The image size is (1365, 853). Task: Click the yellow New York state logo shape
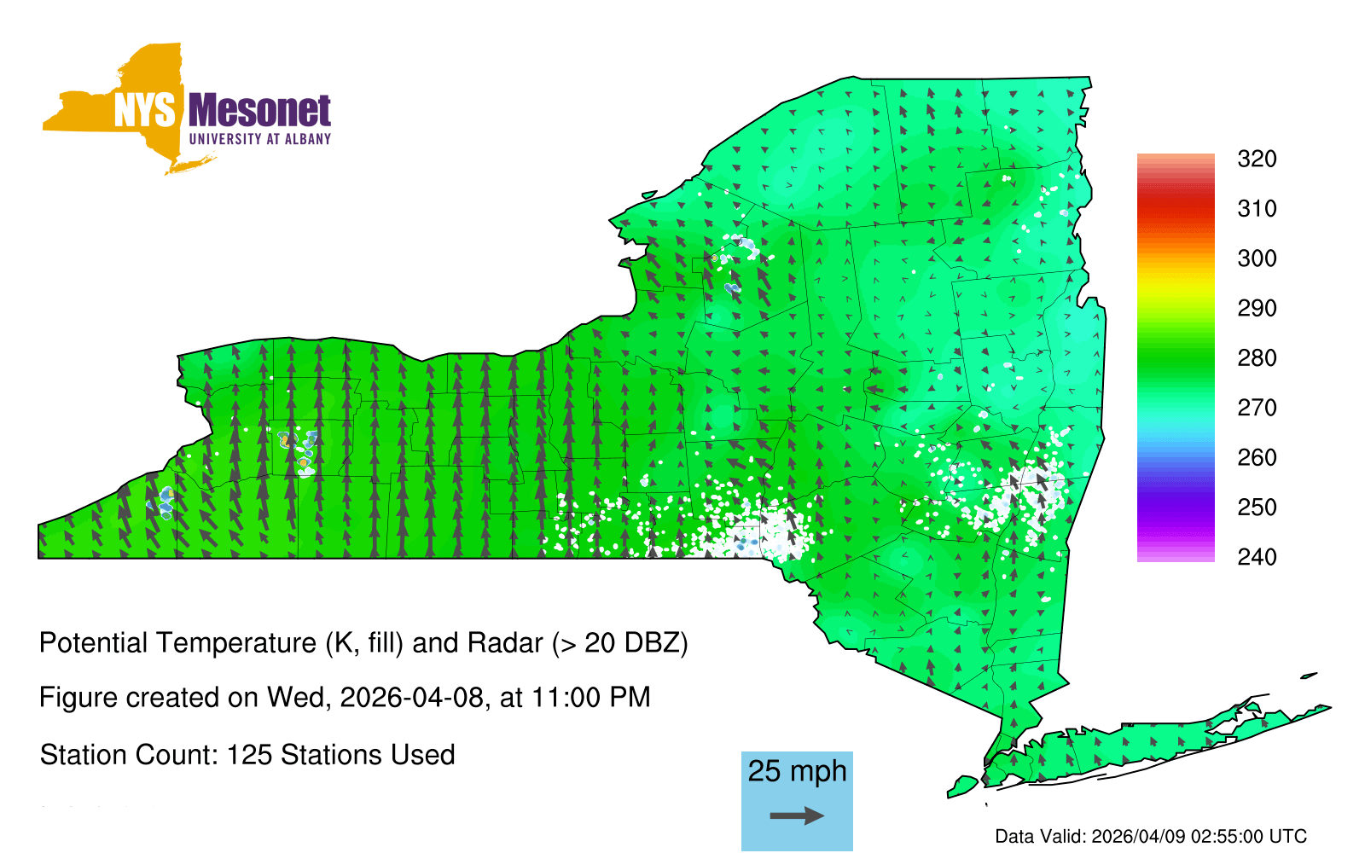click(128, 94)
